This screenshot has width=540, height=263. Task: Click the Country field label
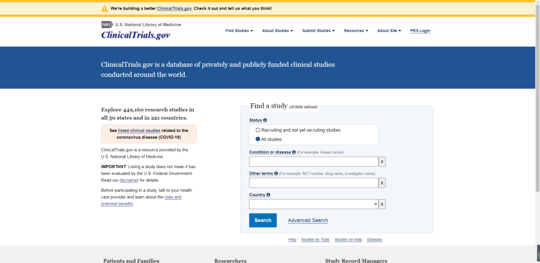tap(257, 195)
